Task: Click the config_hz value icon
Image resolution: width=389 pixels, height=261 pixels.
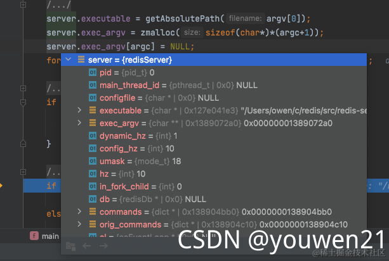Action: (x=93, y=148)
